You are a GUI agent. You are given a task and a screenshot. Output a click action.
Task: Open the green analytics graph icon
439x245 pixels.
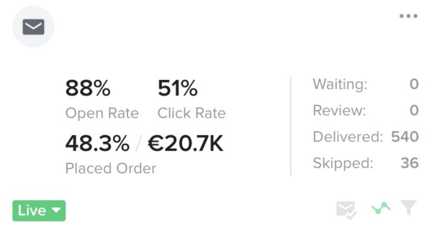pyautogui.click(x=381, y=208)
